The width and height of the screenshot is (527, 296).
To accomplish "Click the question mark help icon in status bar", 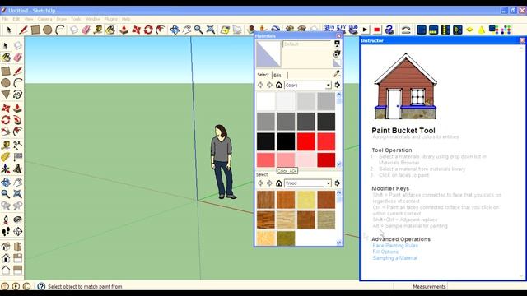I will click(41, 286).
